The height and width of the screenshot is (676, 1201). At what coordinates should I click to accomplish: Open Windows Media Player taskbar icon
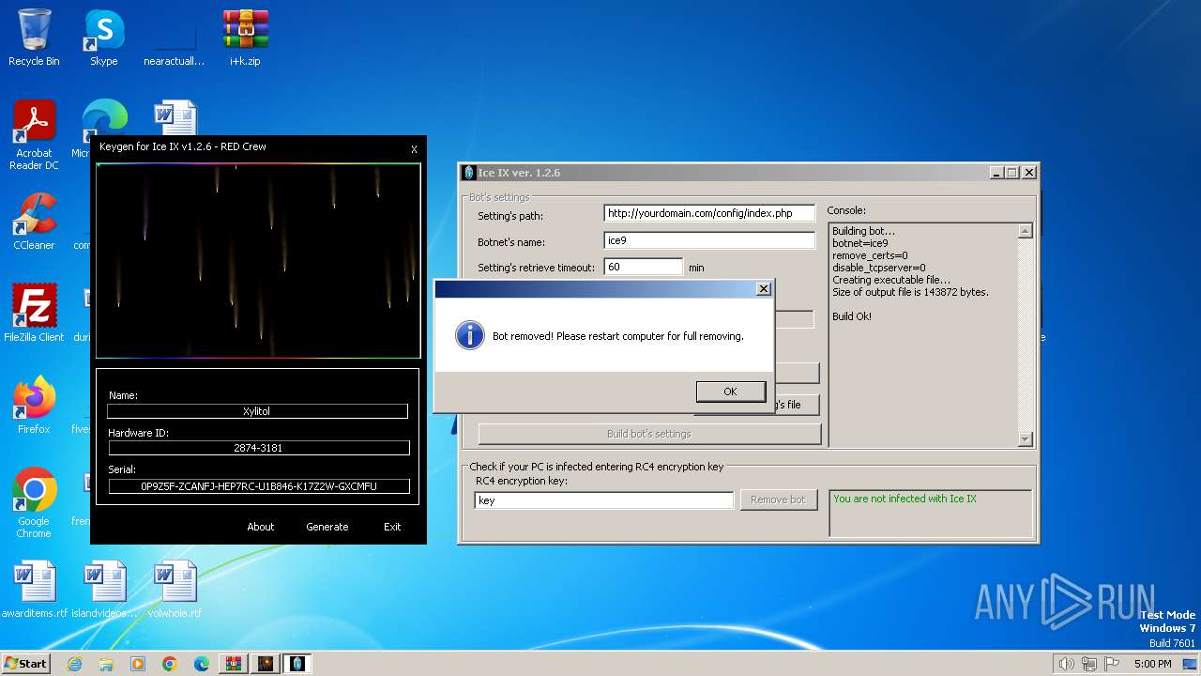click(138, 664)
